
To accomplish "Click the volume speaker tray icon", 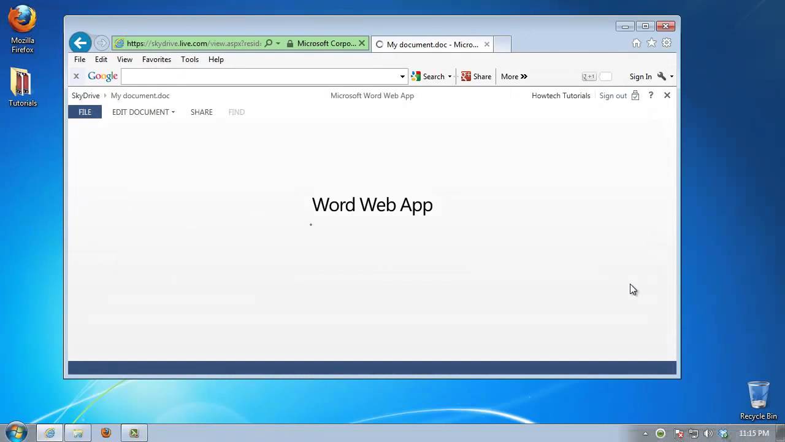I will (708, 433).
